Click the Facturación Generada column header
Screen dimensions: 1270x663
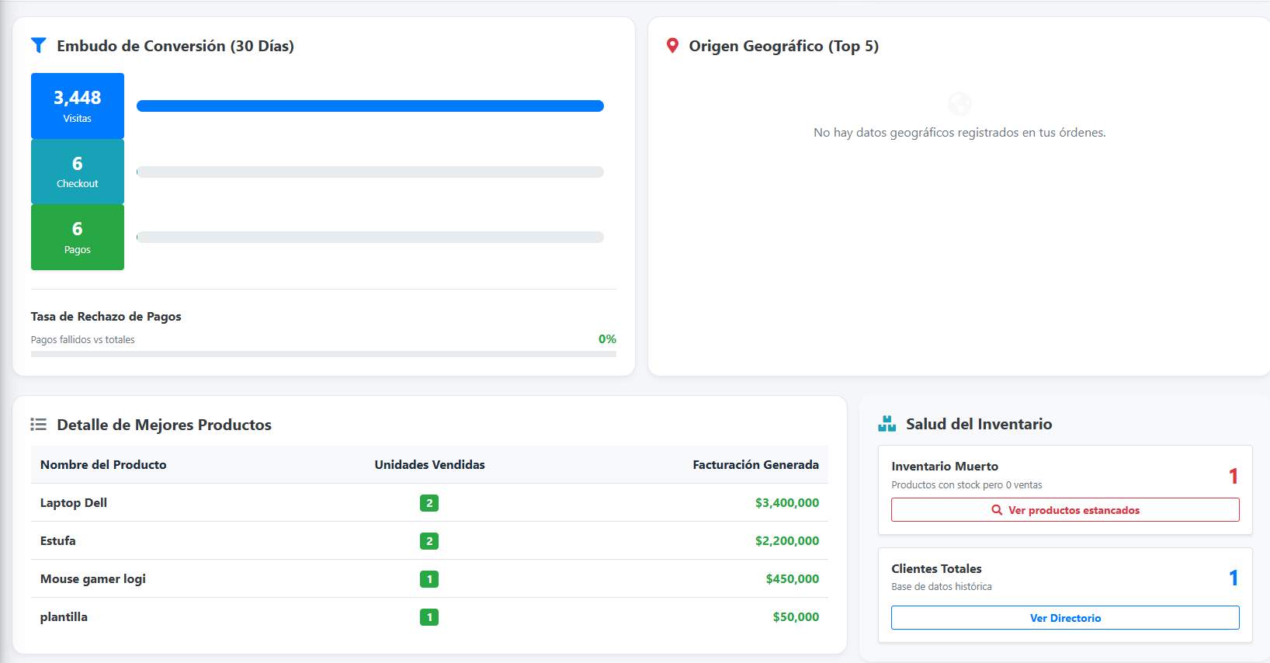pos(755,464)
